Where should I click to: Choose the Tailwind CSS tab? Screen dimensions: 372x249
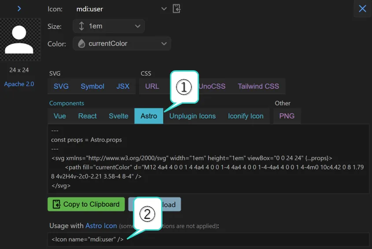click(258, 86)
